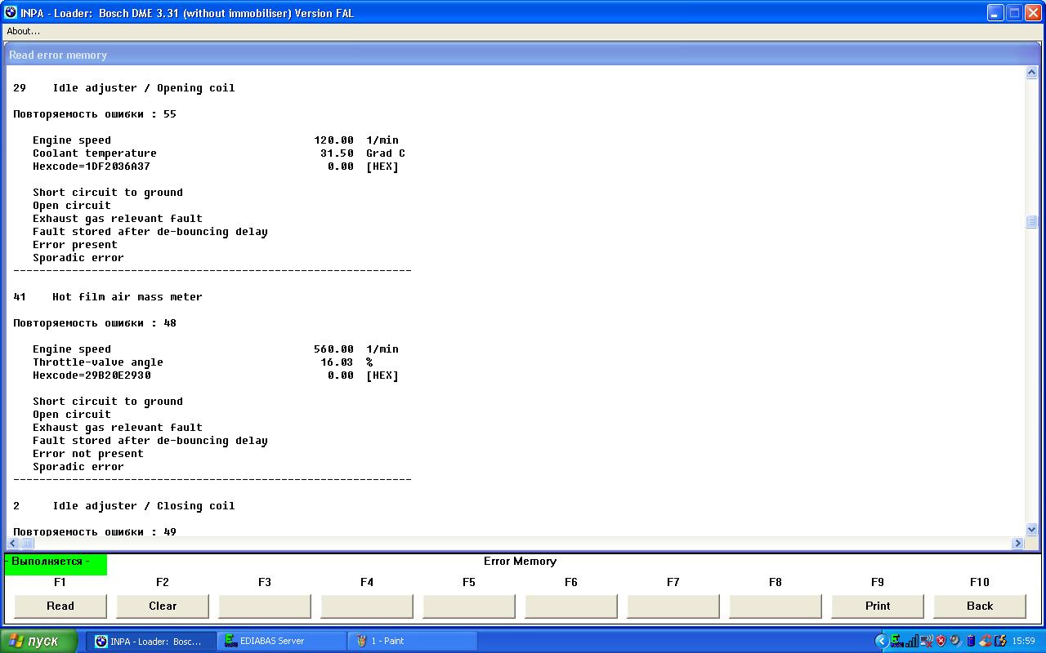Image resolution: width=1046 pixels, height=653 pixels.
Task: Switch to INPA - Loader taskbar button
Action: [152, 641]
